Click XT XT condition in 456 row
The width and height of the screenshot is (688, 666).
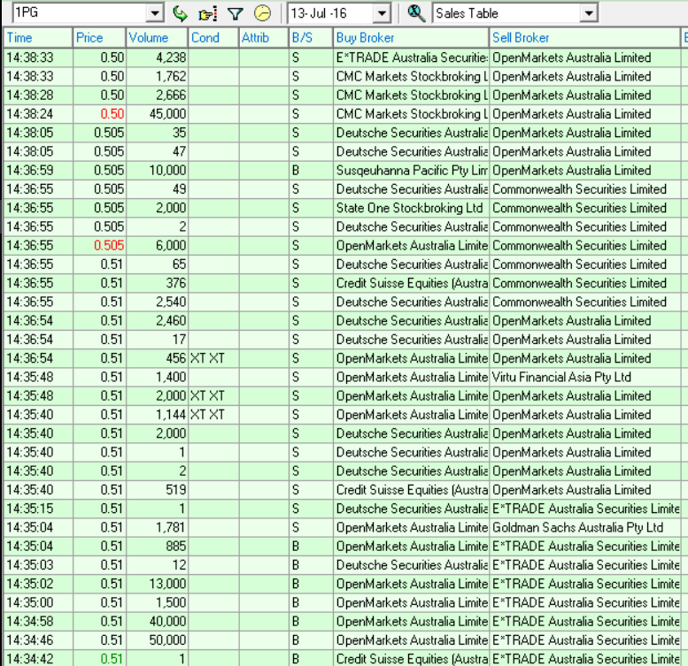pyautogui.click(x=213, y=358)
